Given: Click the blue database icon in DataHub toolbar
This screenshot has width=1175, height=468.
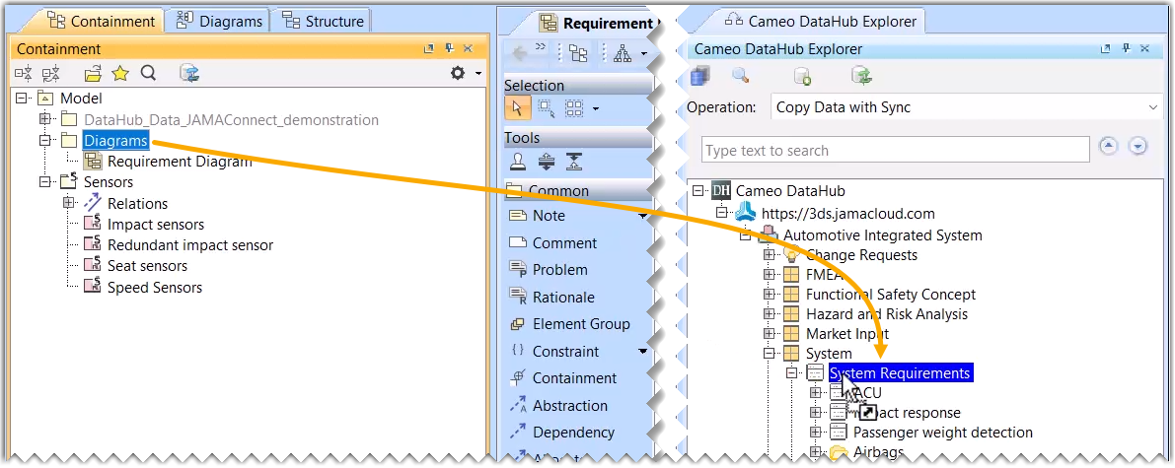Looking at the screenshot, I should pyautogui.click(x=699, y=74).
